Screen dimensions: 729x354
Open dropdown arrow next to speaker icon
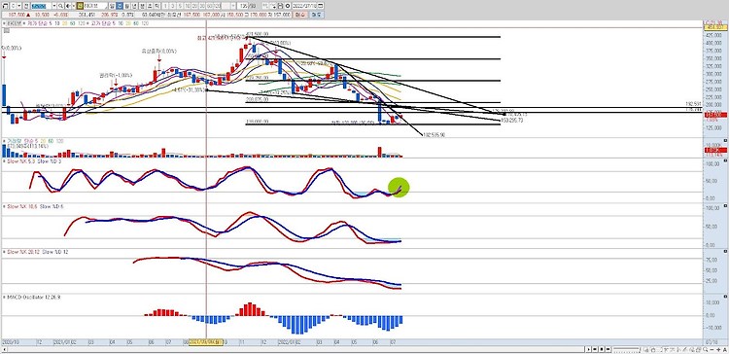[x=73, y=6]
